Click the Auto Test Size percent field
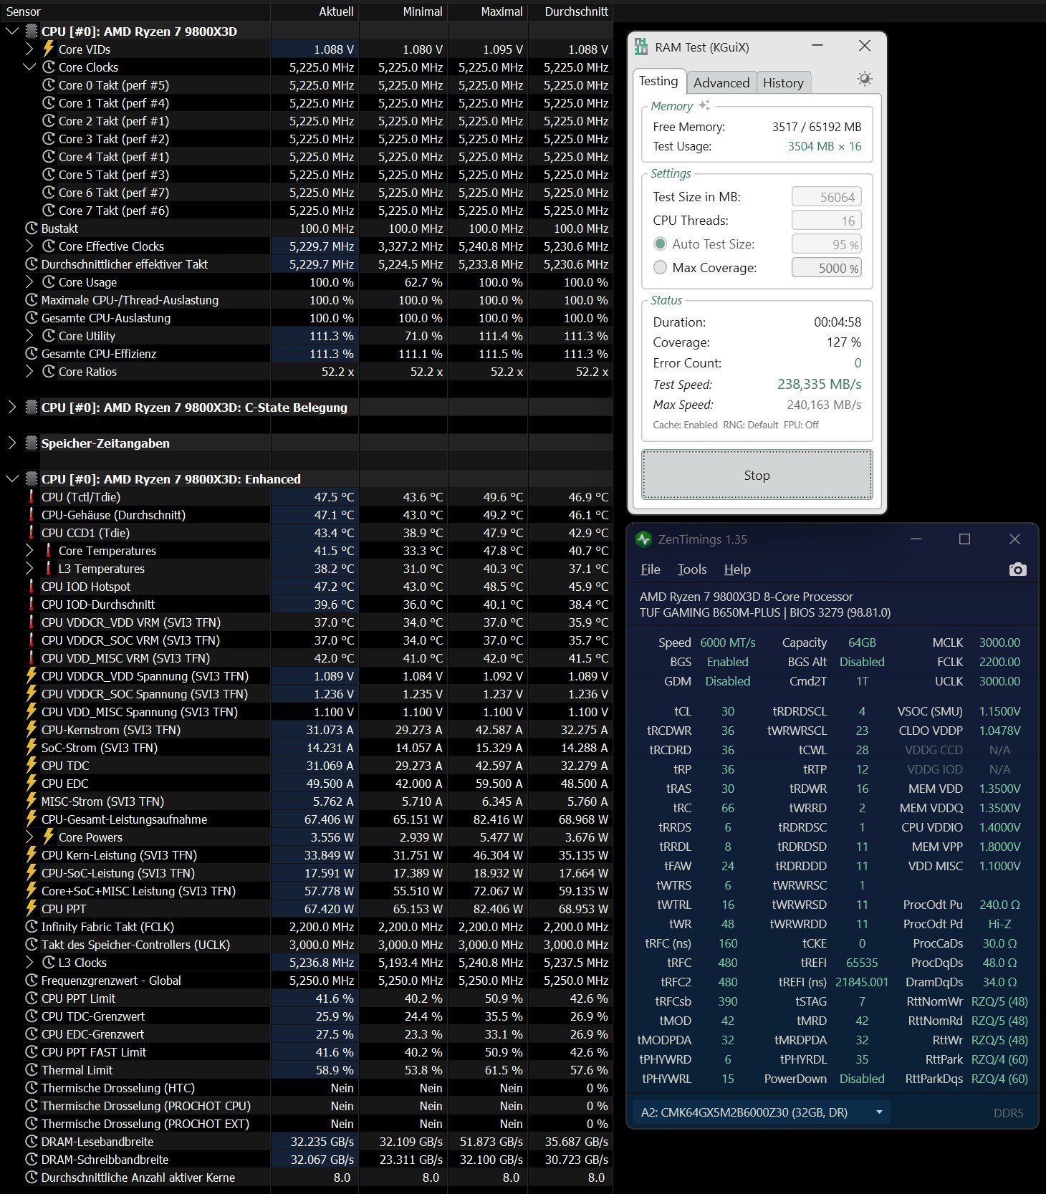 point(827,244)
